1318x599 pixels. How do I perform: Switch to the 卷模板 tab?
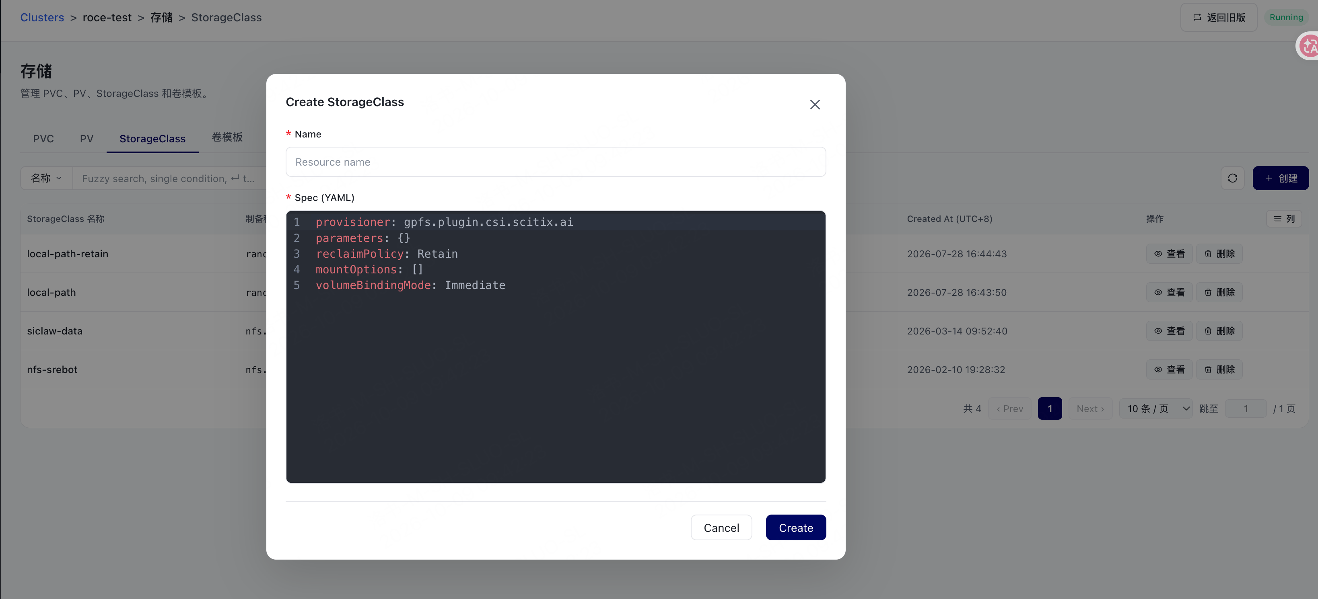click(x=227, y=137)
